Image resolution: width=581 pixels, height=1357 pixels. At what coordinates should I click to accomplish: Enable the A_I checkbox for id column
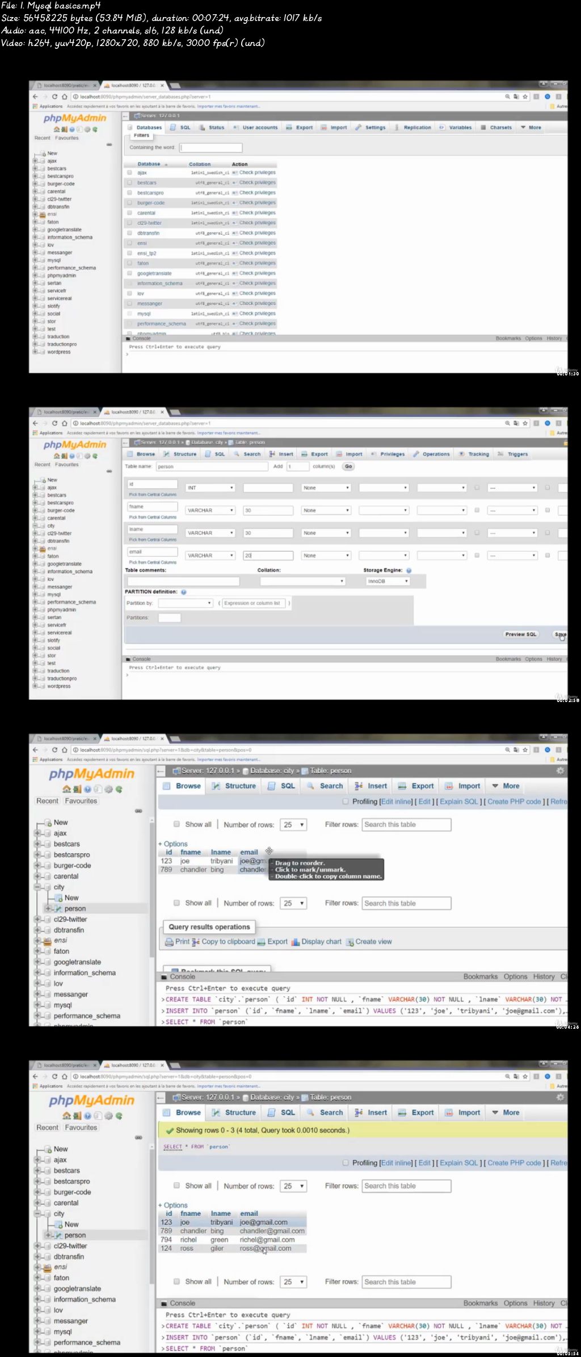(547, 487)
